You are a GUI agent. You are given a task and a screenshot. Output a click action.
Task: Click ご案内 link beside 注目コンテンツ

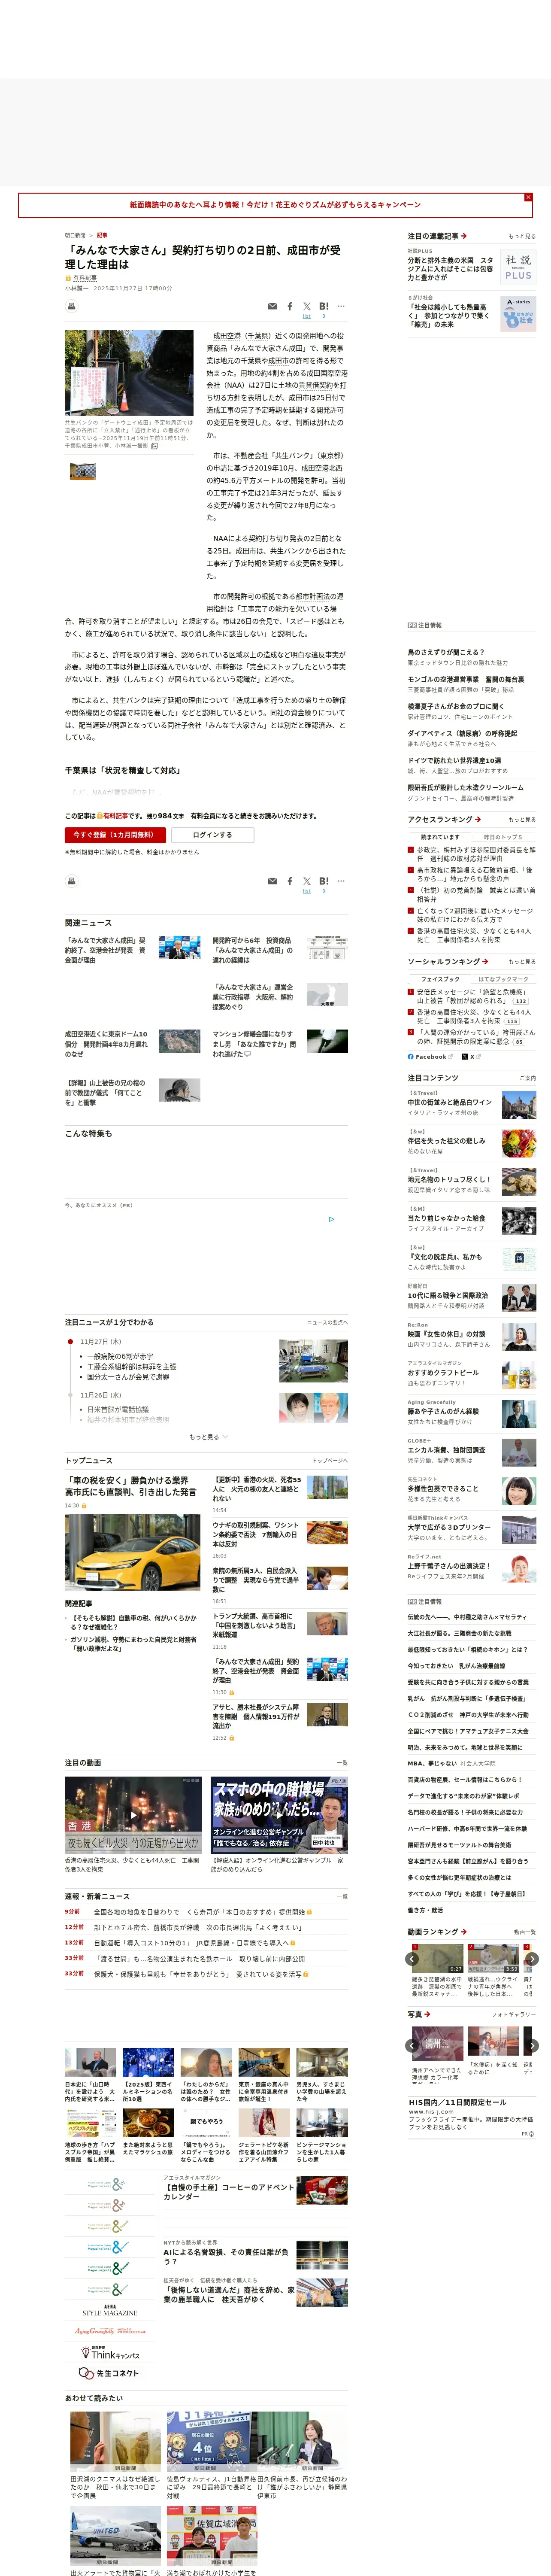point(528,1078)
